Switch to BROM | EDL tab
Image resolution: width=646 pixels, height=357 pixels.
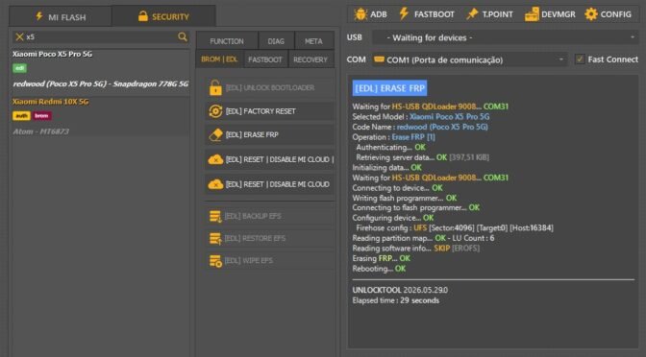click(219, 59)
